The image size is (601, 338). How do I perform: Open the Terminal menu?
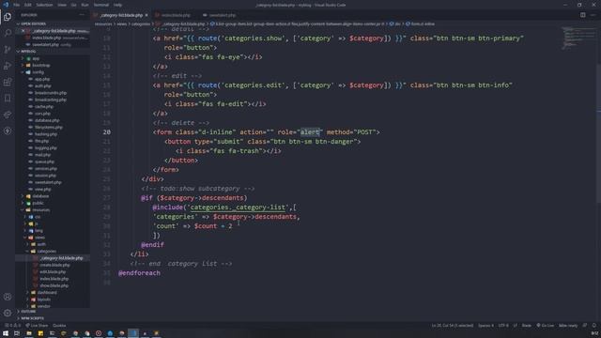coord(101,5)
